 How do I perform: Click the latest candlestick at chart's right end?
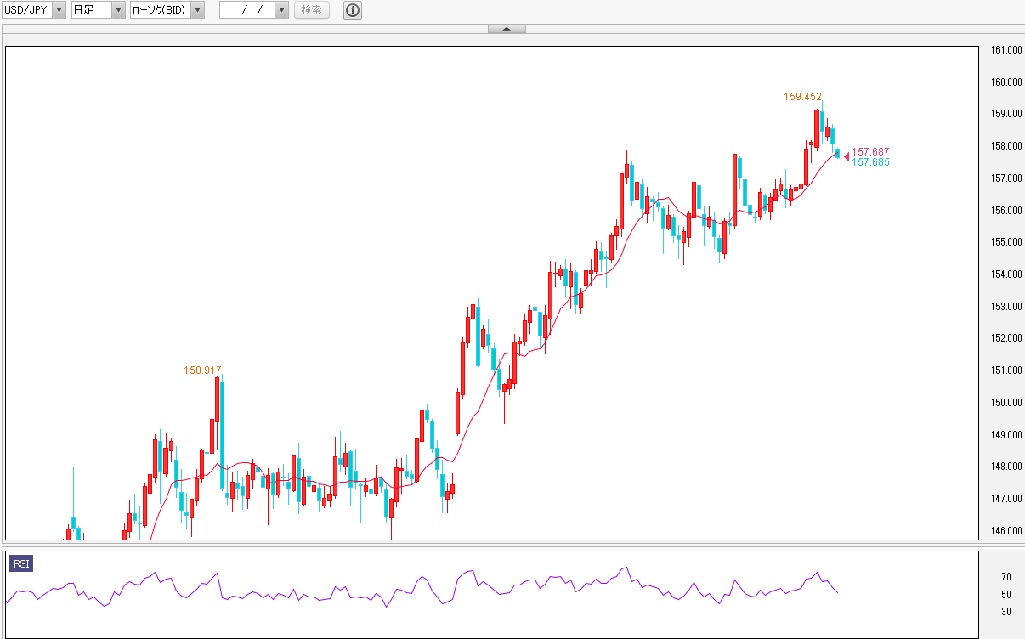click(838, 153)
